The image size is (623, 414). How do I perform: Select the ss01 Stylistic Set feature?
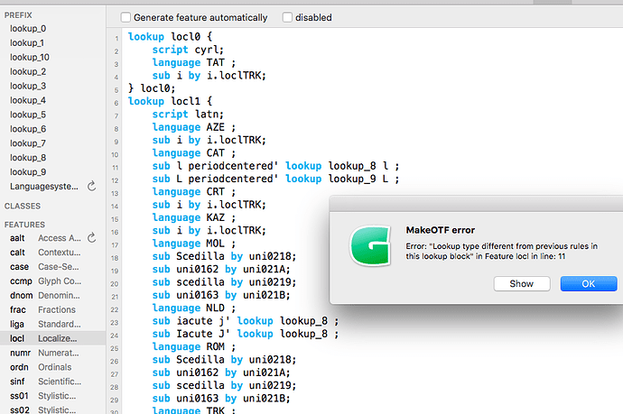pyautogui.click(x=43, y=396)
